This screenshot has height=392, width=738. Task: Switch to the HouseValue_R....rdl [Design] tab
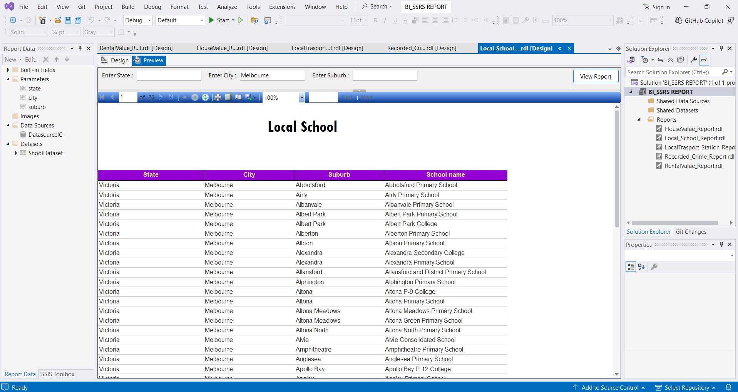pos(232,48)
